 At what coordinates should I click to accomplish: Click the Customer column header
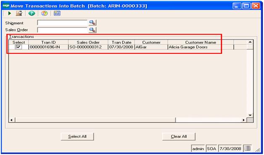pyautogui.click(x=151, y=42)
